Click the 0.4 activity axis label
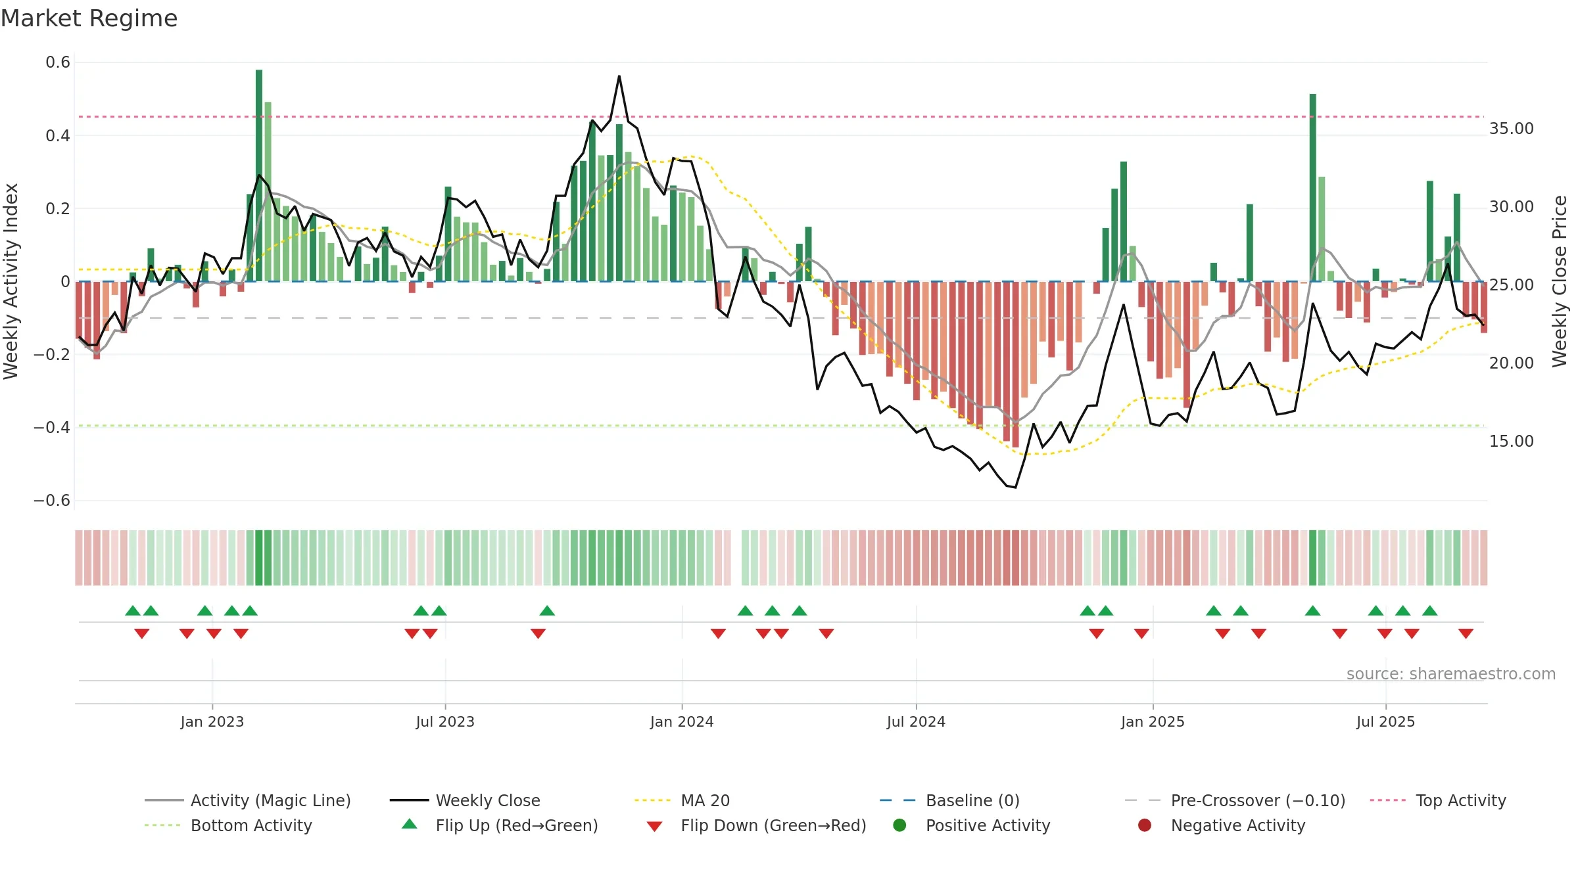Viewport: 1578px width, 887px height. click(58, 135)
